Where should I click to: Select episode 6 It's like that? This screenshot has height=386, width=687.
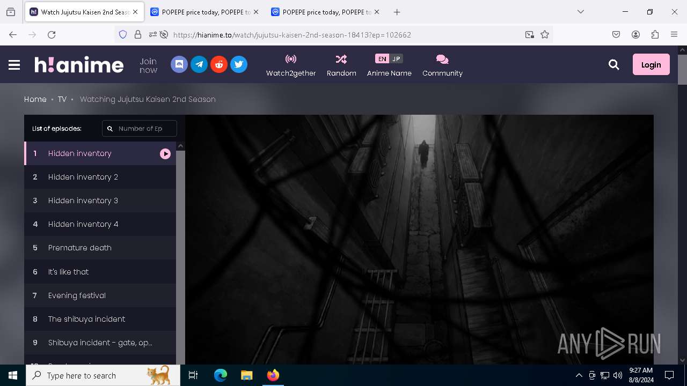100,272
